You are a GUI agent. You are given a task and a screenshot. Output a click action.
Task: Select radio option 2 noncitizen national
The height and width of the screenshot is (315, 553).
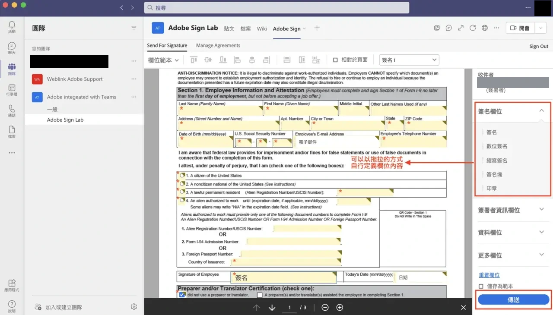coord(182,183)
